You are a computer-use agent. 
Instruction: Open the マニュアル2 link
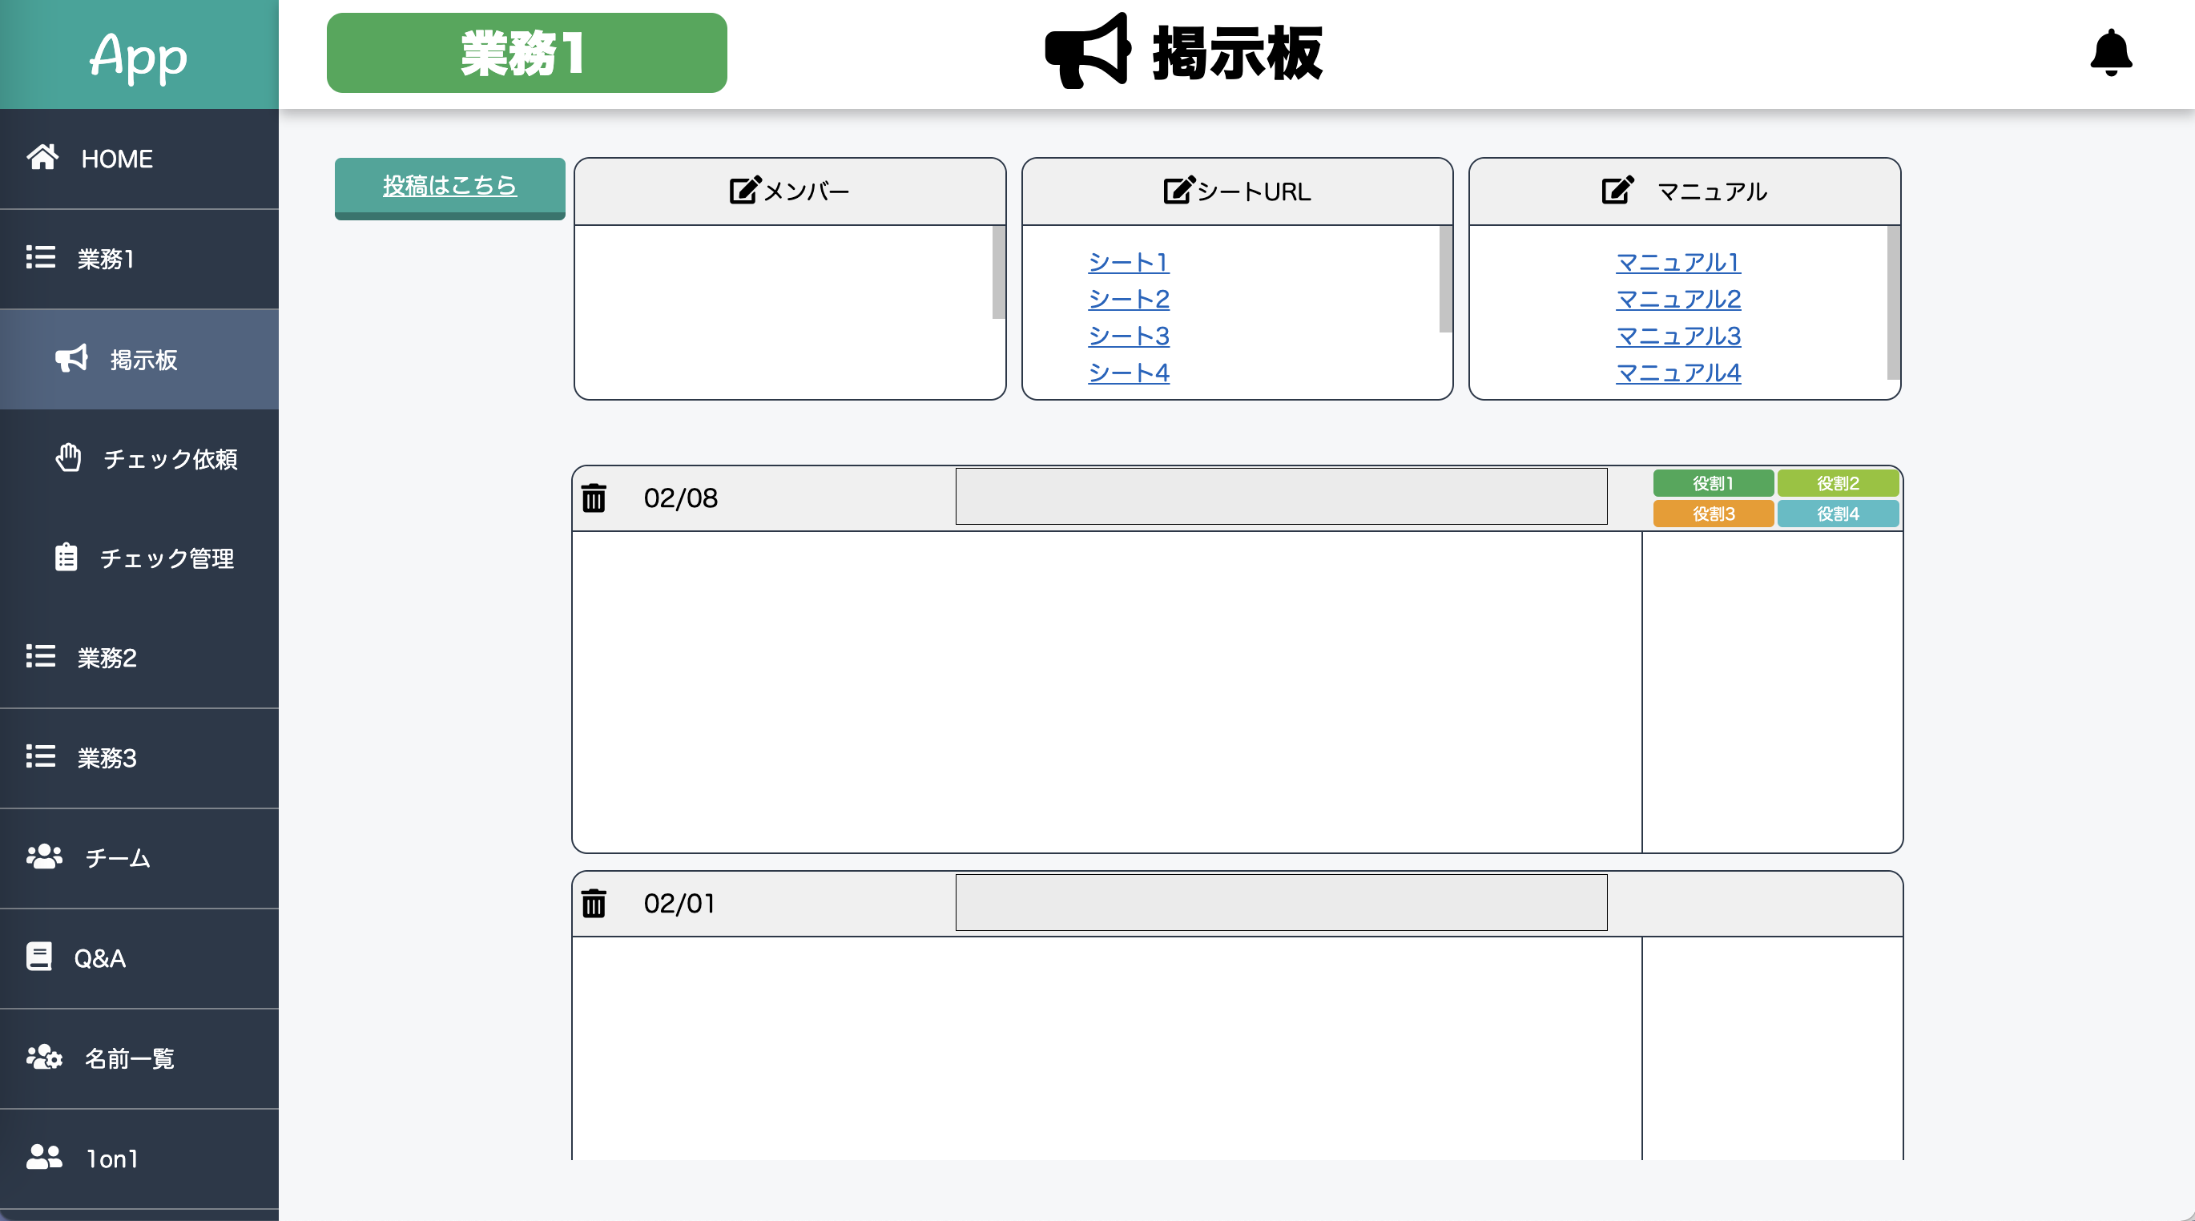1677,298
